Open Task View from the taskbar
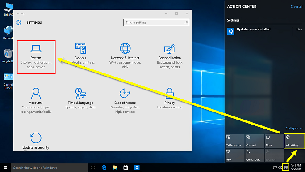 coord(93,168)
